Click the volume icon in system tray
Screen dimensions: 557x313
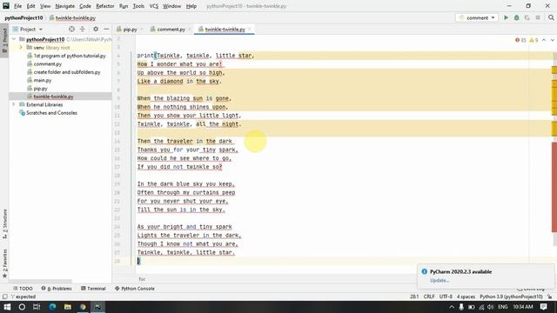[491, 307]
